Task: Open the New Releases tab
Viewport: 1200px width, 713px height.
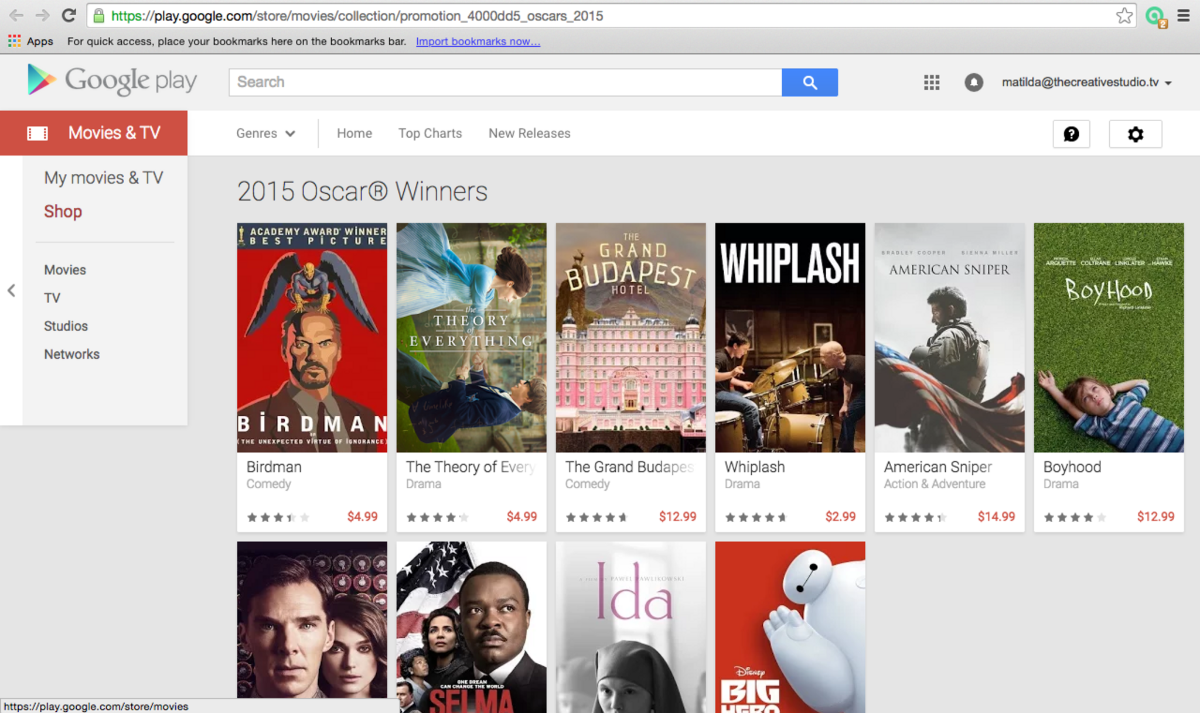Action: click(529, 133)
